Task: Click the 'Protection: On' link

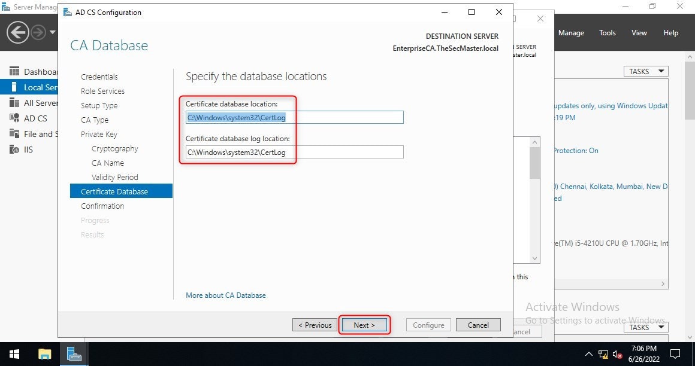Action: coord(575,151)
